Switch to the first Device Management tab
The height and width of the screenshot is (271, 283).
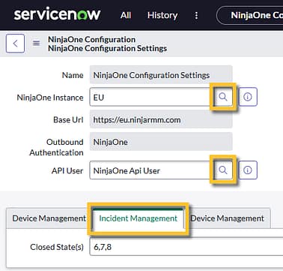49,218
